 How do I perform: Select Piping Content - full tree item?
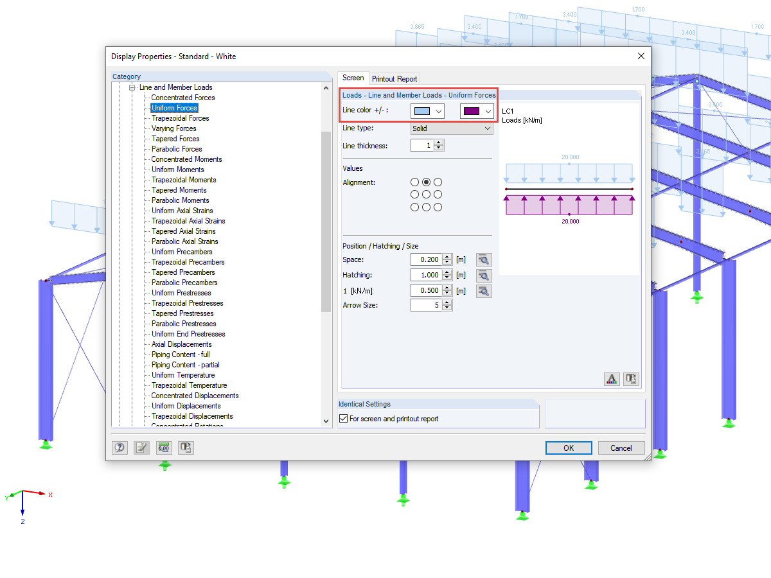(181, 355)
